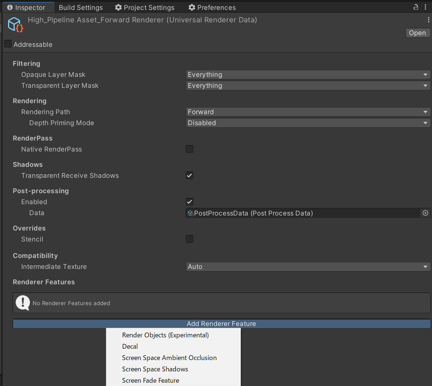This screenshot has height=386, width=432.
Task: Click the RenderPass section header
Action: pyautogui.click(x=33, y=138)
